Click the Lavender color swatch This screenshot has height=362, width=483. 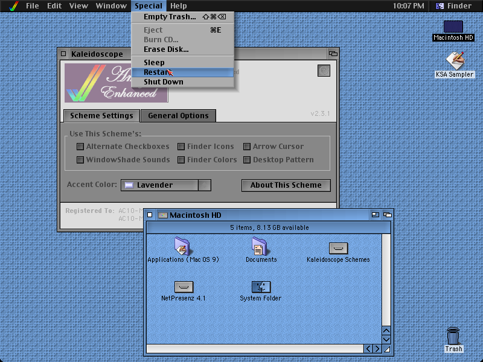pos(129,185)
